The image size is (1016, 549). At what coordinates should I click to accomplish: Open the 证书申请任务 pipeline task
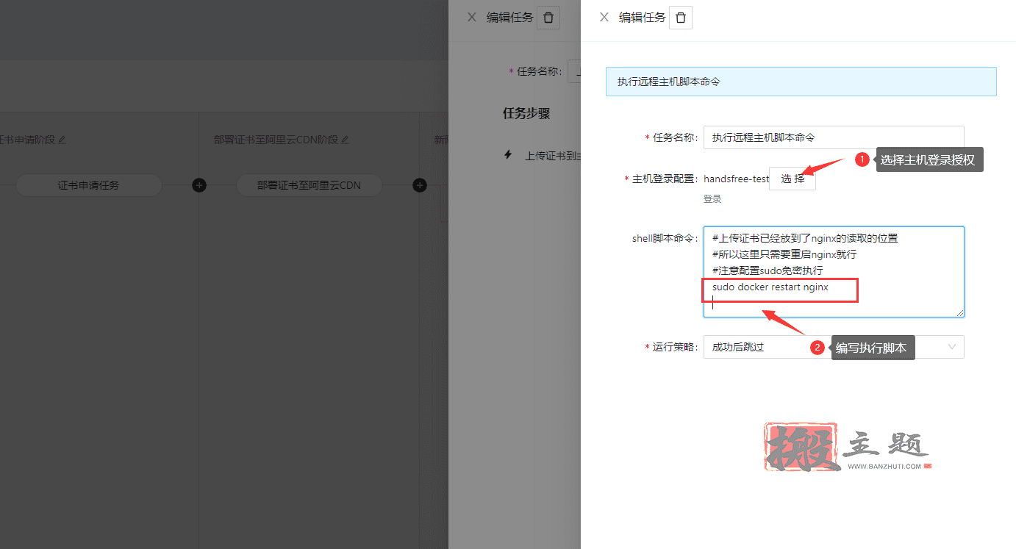click(x=88, y=185)
